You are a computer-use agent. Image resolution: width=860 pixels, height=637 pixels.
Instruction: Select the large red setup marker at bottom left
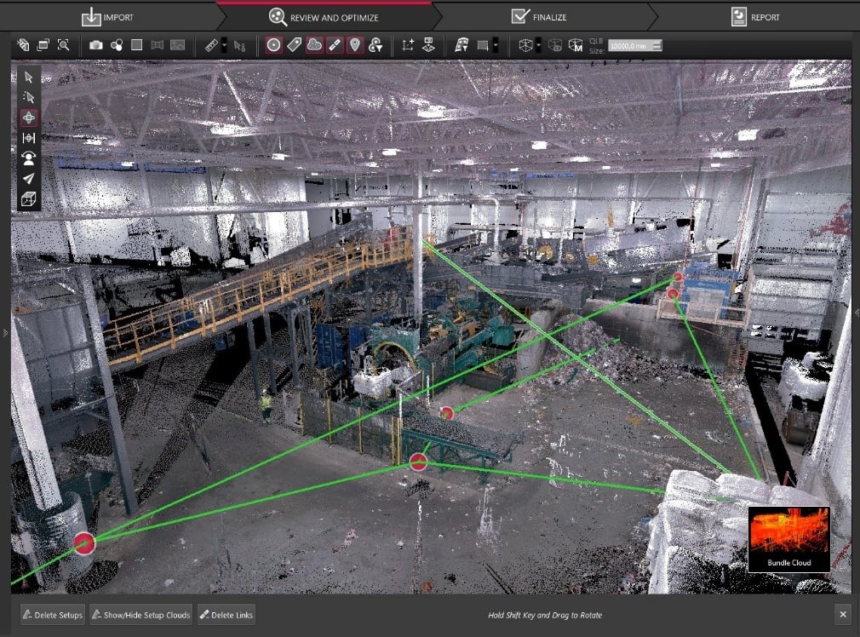tap(84, 543)
